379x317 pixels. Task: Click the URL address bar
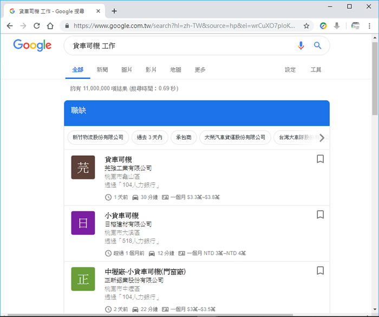(x=184, y=26)
